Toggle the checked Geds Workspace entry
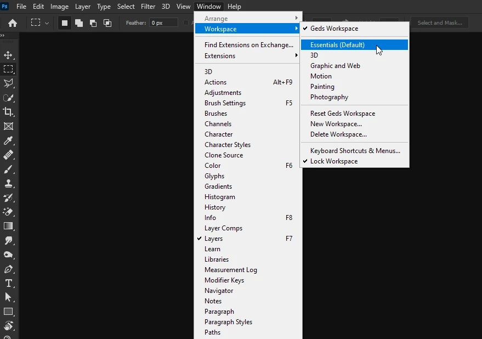 point(354,29)
